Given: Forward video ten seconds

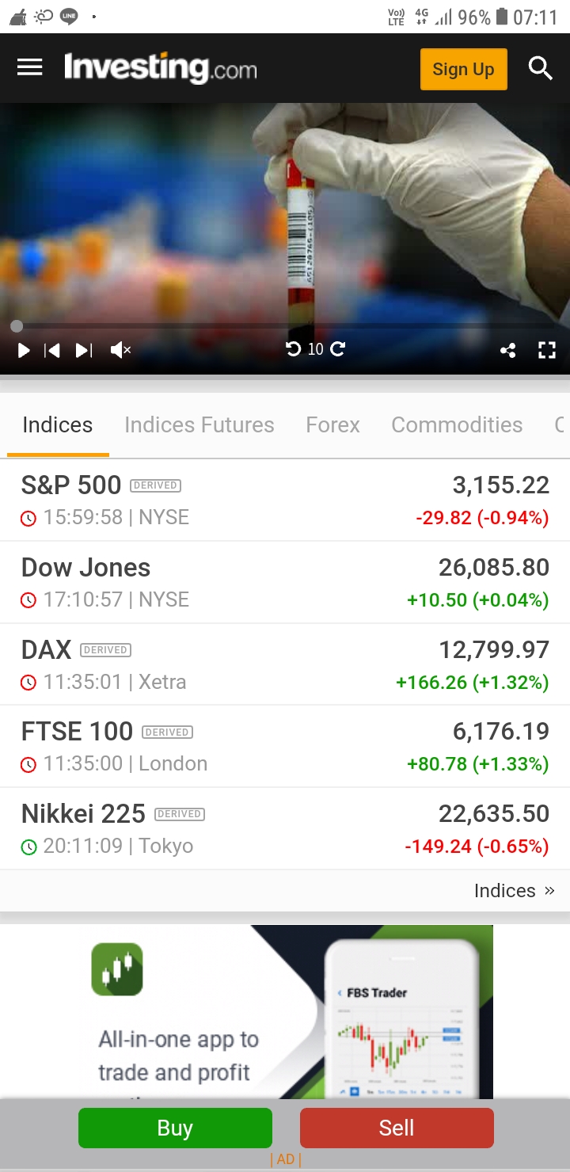Looking at the screenshot, I should (338, 349).
